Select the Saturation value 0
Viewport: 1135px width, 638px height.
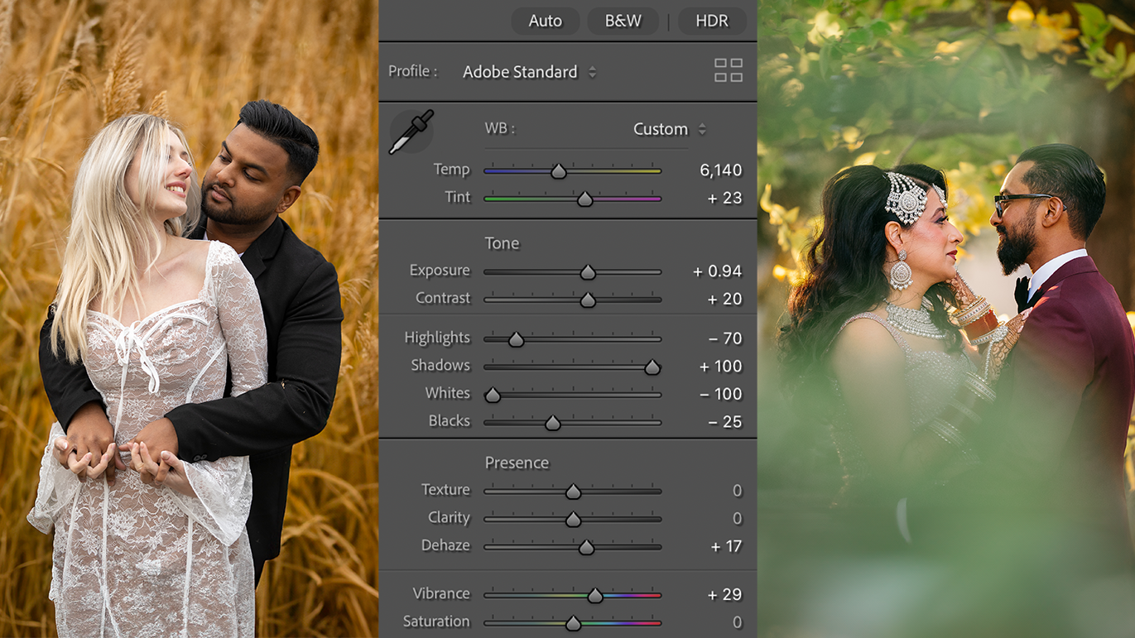pos(737,622)
